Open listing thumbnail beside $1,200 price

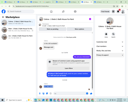click(x=40, y=25)
